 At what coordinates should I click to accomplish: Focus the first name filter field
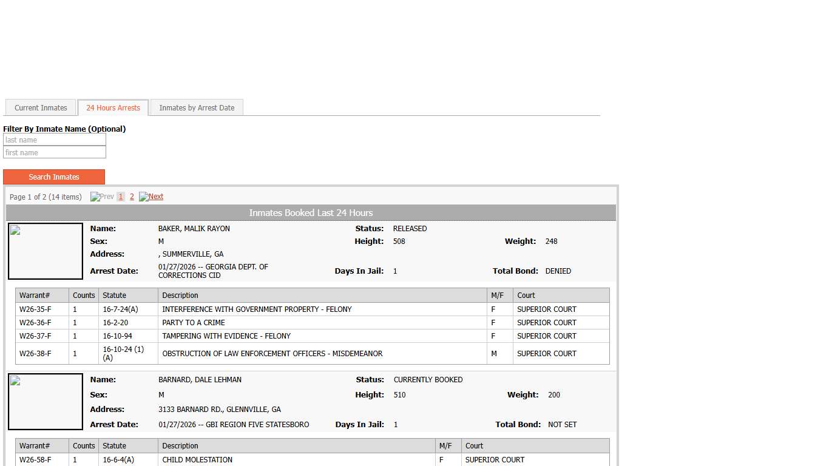(x=55, y=153)
